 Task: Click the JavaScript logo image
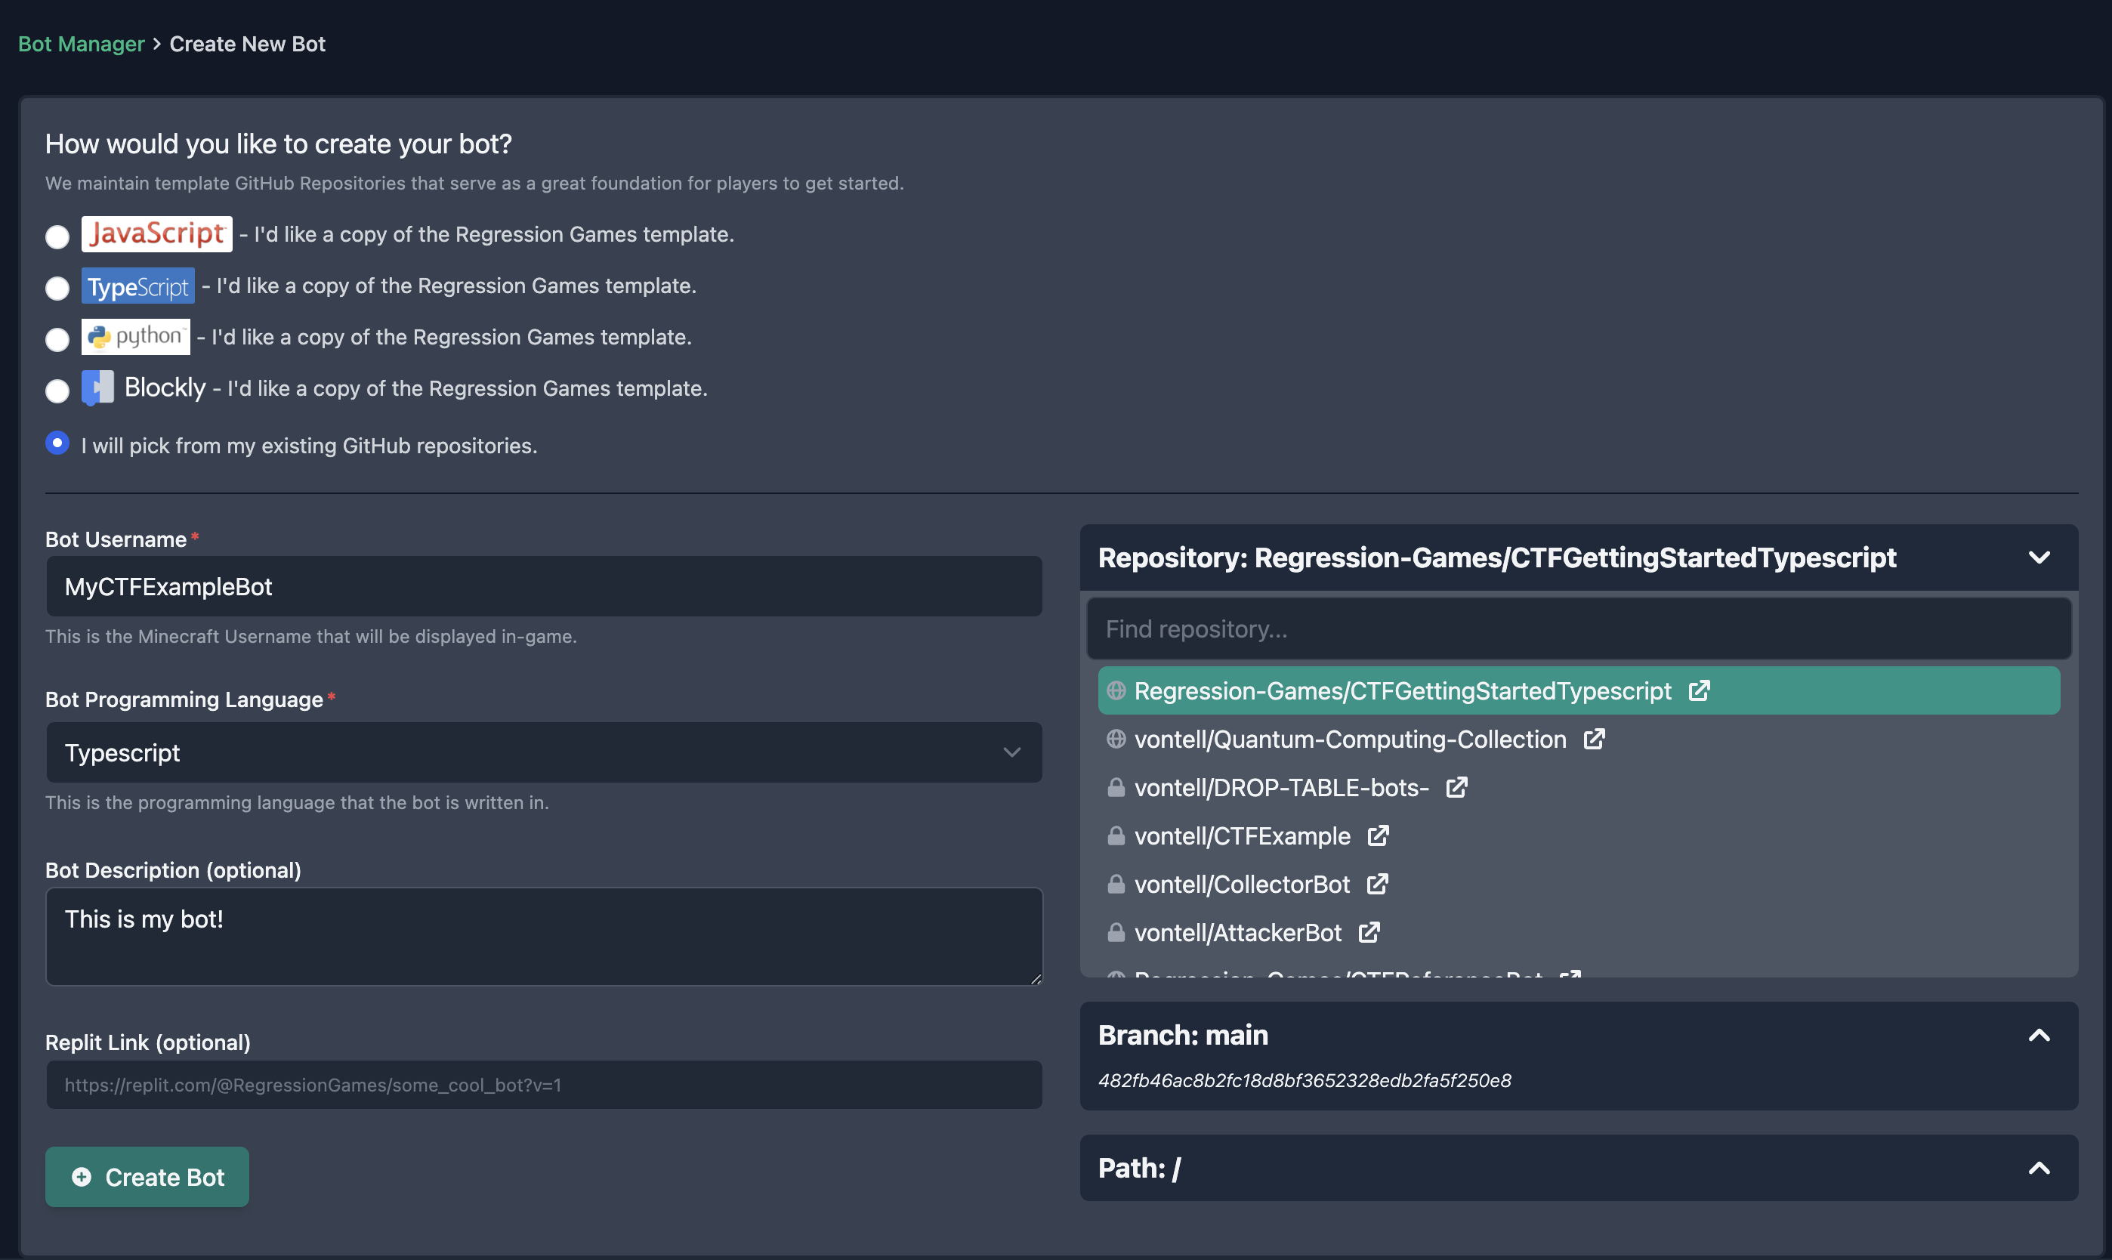point(156,233)
